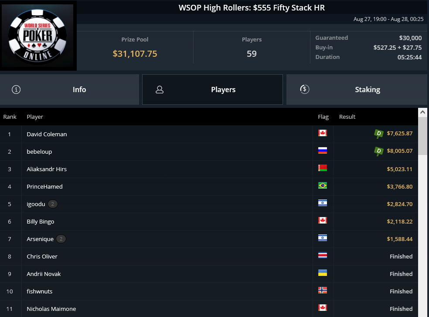
Task: Select player Billy Bingo row
Action: click(x=209, y=222)
